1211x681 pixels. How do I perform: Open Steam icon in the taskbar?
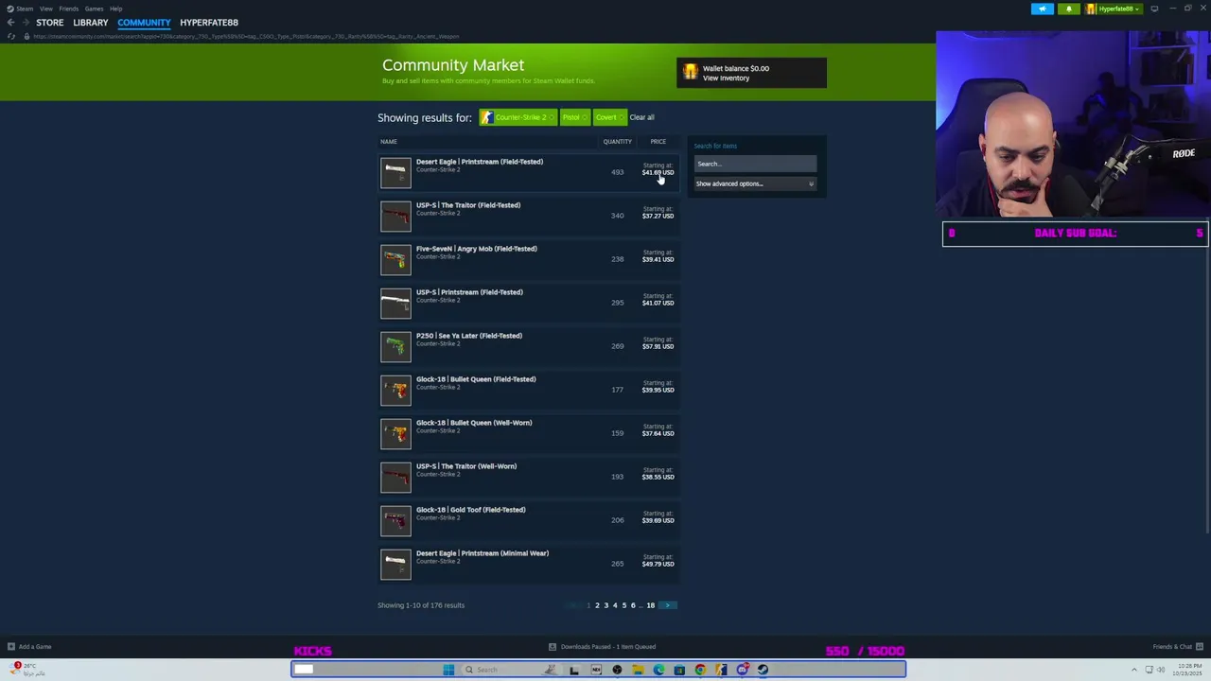(x=763, y=670)
